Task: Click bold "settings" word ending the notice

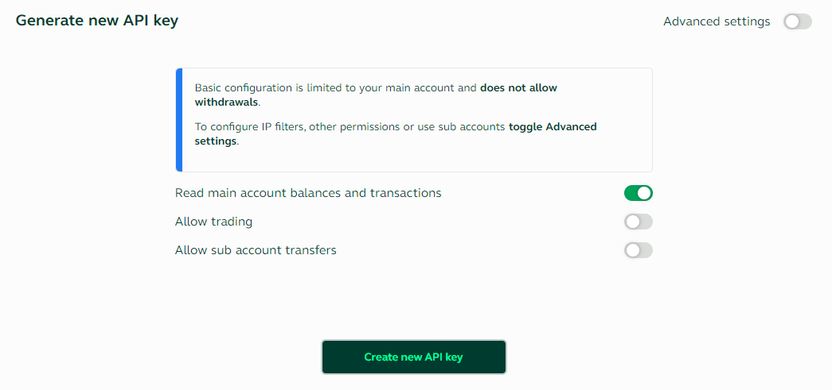Action: click(x=215, y=141)
